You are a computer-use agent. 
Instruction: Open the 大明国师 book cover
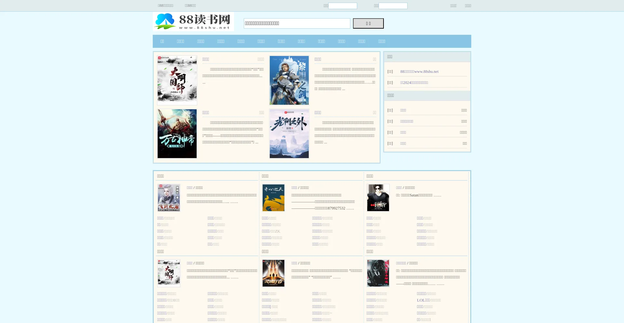point(177,80)
